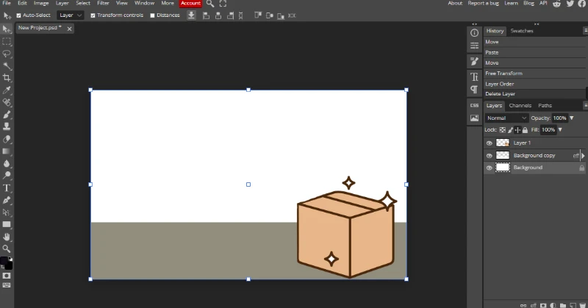
Task: Open the image preview panel icon
Action: (474, 118)
